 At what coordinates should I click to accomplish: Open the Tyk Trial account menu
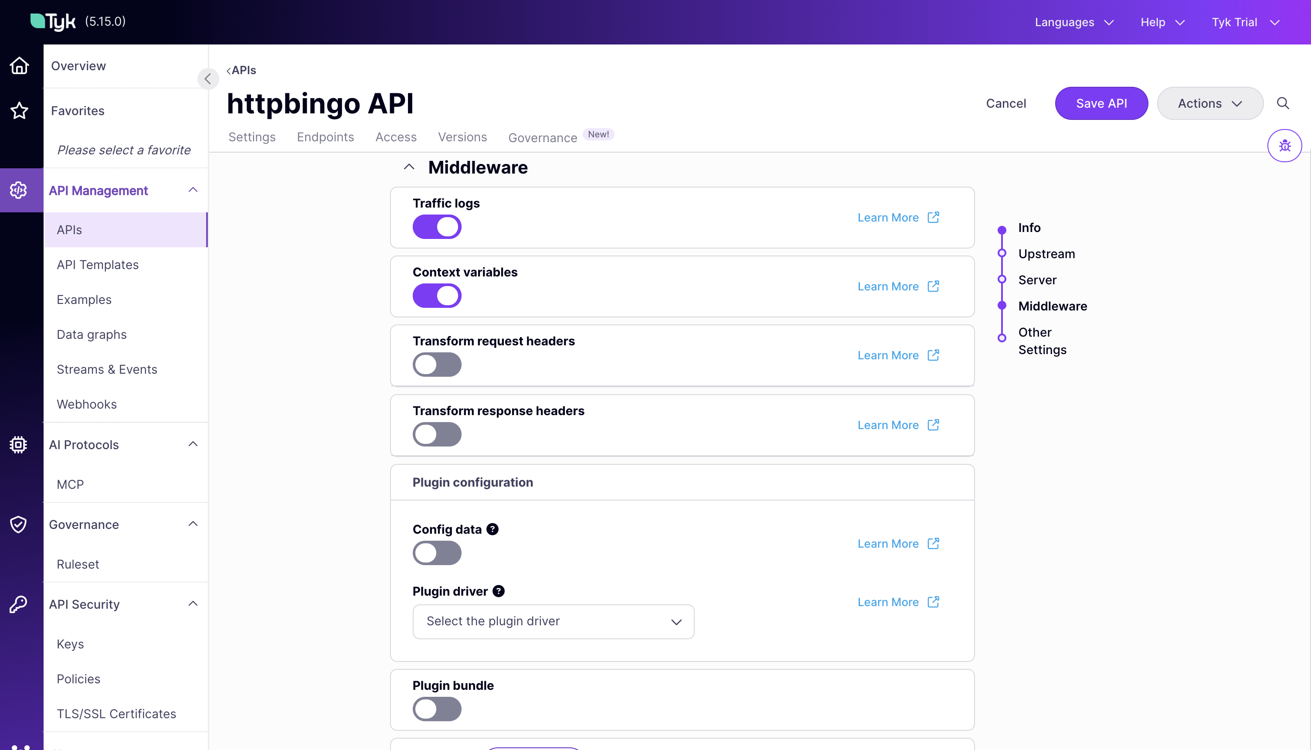click(1246, 22)
